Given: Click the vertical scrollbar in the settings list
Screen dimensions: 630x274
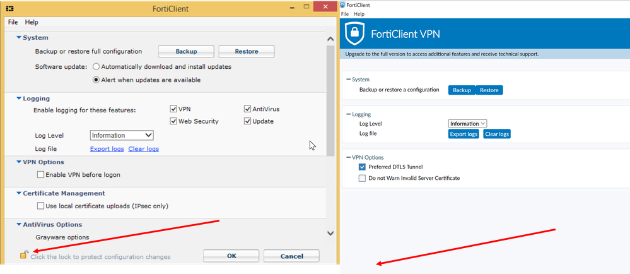Looking at the screenshot, I should 330,95.
